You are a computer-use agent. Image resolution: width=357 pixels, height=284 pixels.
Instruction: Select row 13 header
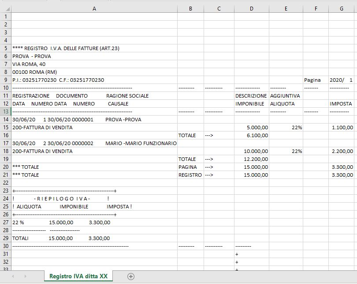coord(6,112)
